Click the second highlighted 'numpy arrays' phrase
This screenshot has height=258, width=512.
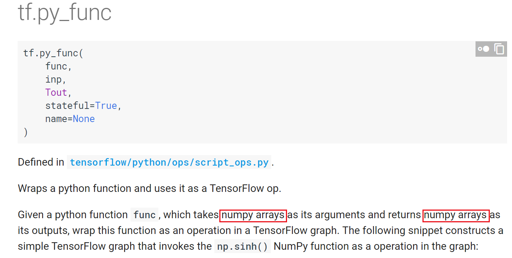456,215
